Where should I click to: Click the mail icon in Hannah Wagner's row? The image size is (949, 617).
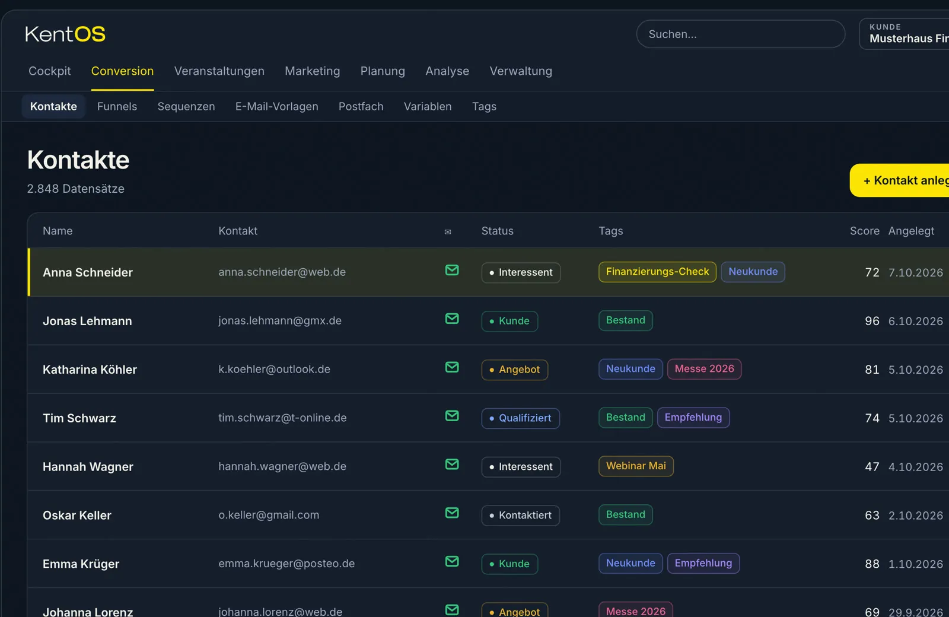point(452,465)
